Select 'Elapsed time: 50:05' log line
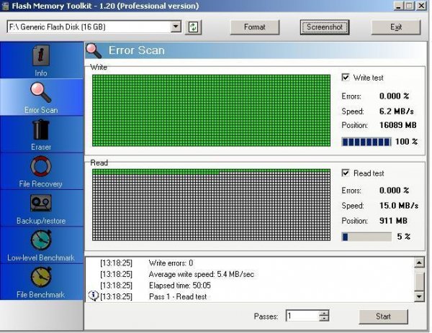The height and width of the screenshot is (333, 432). (x=179, y=286)
